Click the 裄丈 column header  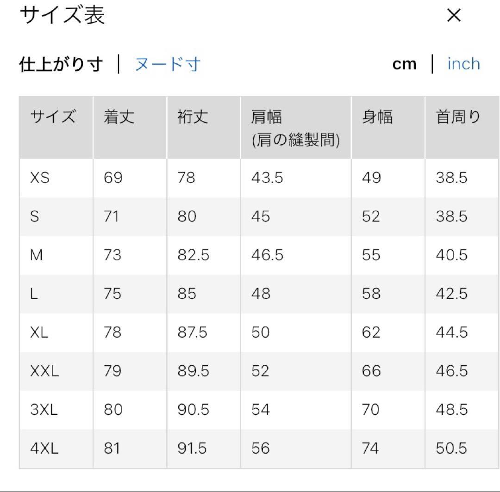click(193, 117)
